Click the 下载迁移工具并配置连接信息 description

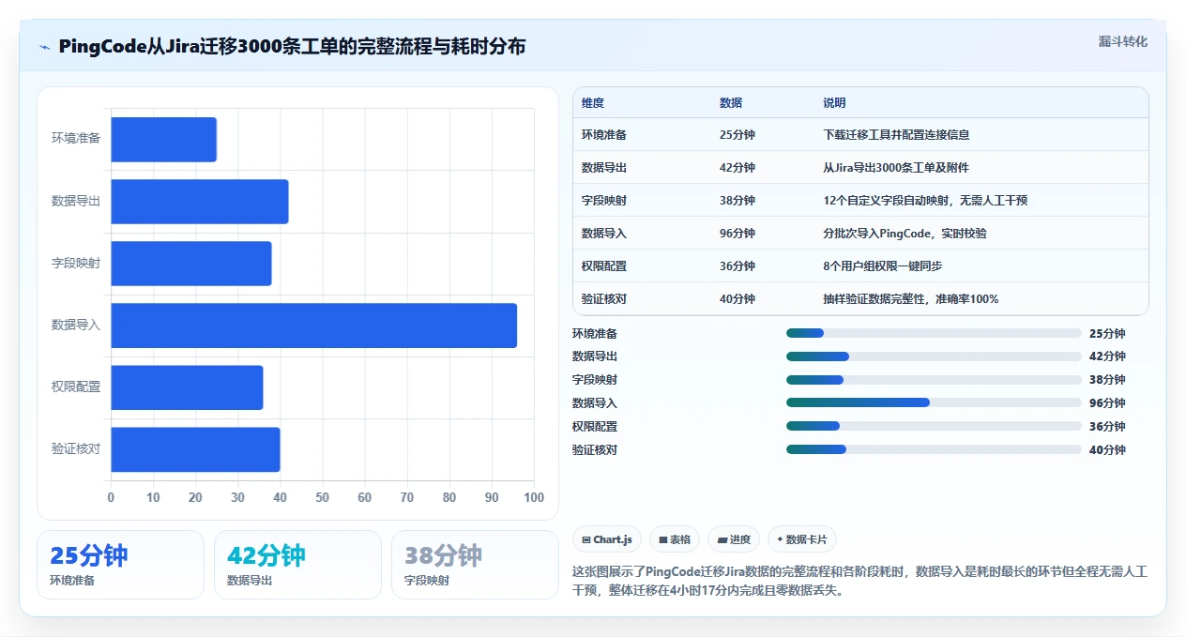(896, 135)
